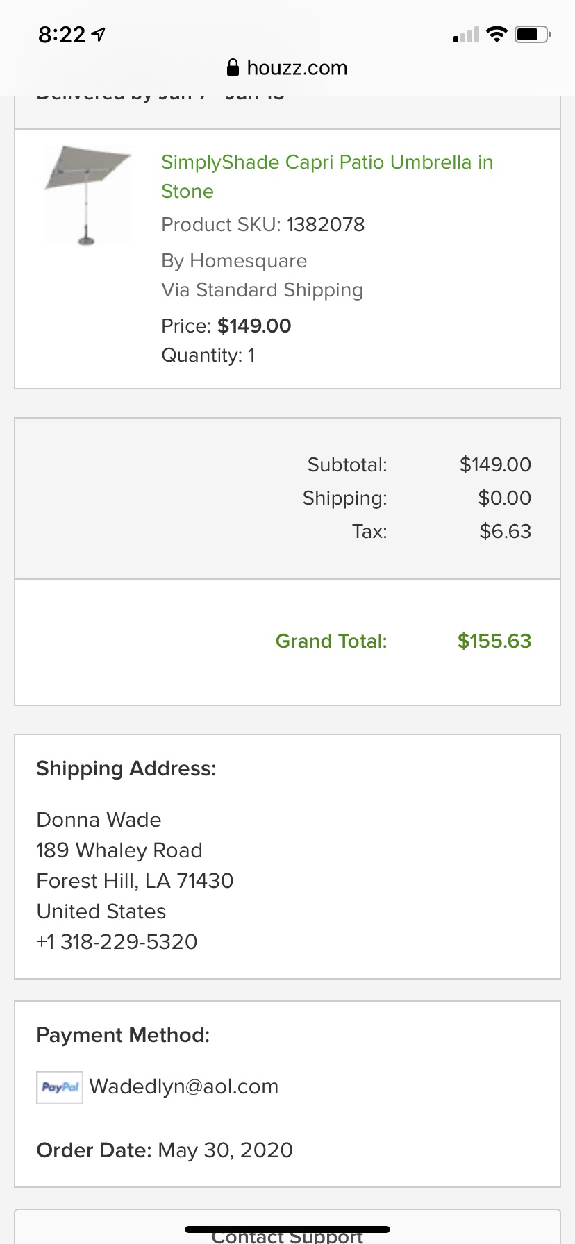The width and height of the screenshot is (575, 1244).
Task: Tap the PayPal logo icon
Action: click(60, 1087)
